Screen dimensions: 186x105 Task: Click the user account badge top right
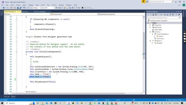[x=184, y=5]
